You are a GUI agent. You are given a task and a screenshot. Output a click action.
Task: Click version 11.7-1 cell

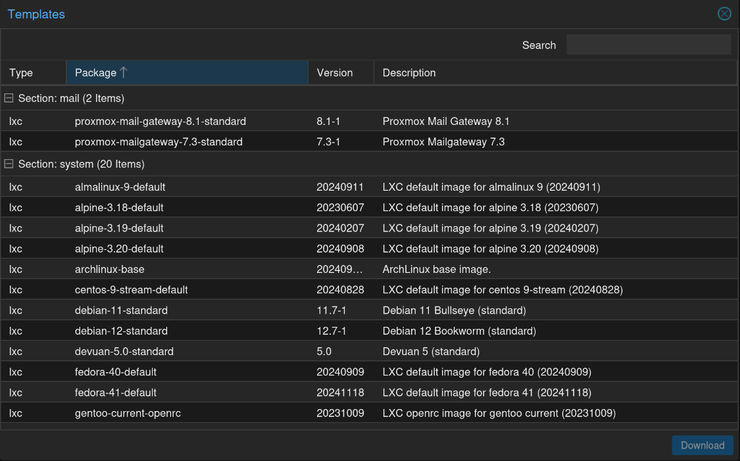point(332,310)
